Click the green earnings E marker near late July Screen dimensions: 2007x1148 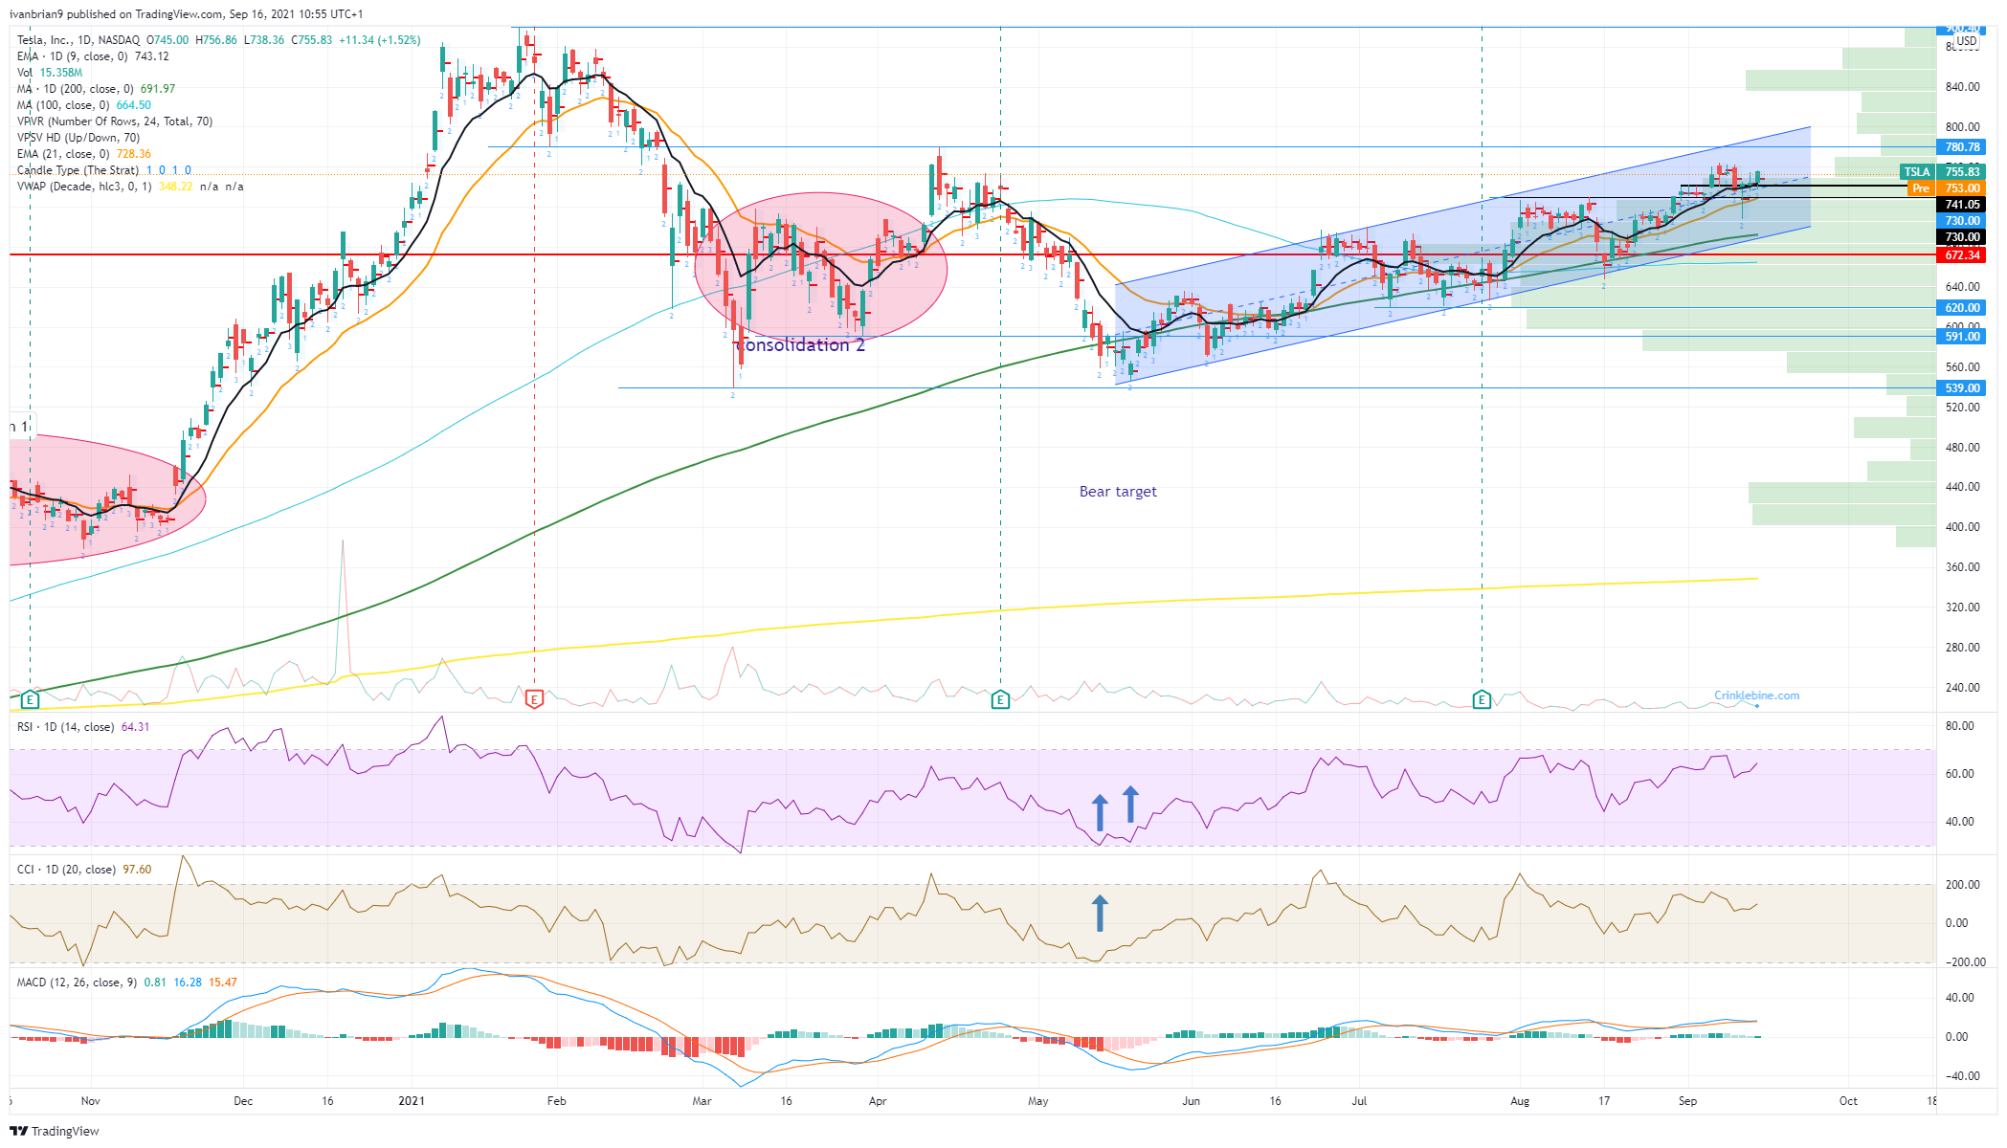(1482, 699)
